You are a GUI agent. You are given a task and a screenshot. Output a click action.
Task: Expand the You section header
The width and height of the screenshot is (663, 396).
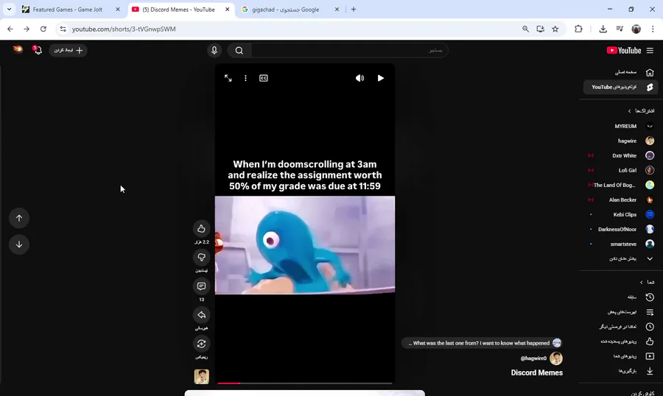click(647, 282)
